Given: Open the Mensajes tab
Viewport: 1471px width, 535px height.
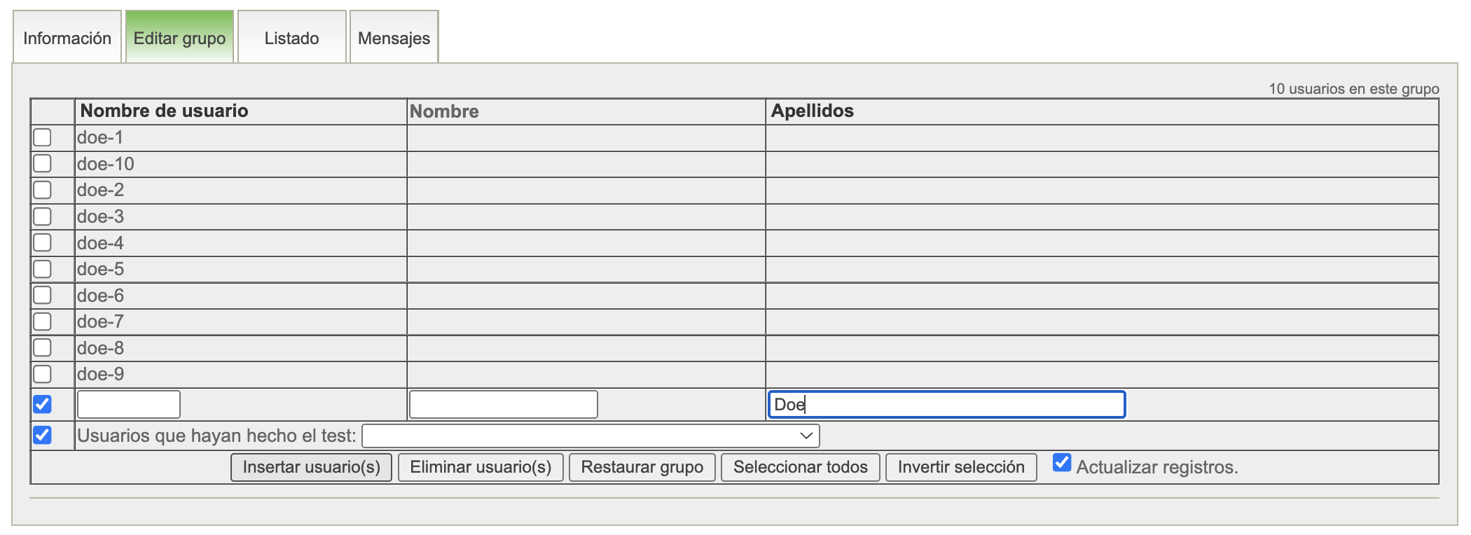Looking at the screenshot, I should point(394,38).
